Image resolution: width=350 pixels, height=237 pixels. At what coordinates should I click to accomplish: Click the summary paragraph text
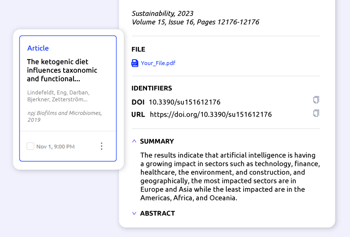click(x=230, y=176)
